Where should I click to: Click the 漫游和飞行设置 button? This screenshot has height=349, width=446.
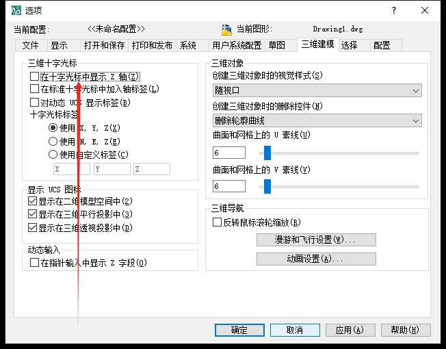[x=316, y=240]
